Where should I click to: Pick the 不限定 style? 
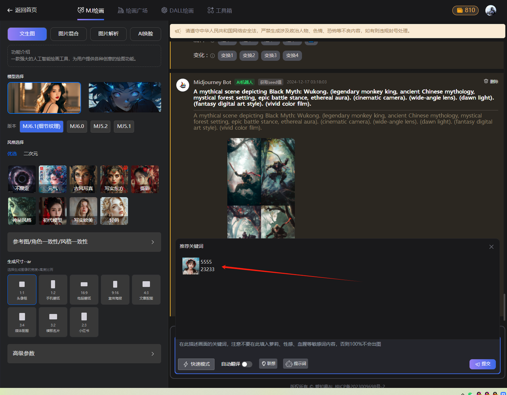coord(22,179)
